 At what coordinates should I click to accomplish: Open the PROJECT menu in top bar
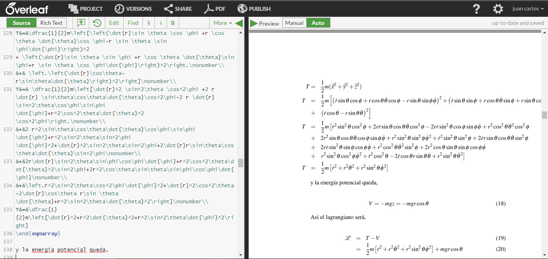86,8
